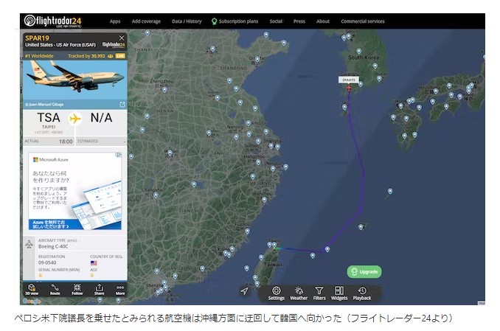Center map on my location arrow
Image resolution: width=500 pixels, height=331 pixels.
coord(244,290)
